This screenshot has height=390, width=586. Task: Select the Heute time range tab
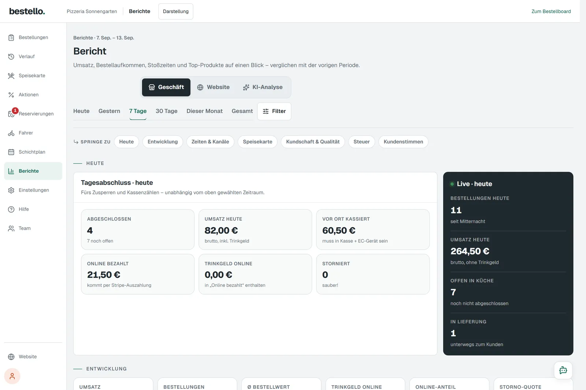(x=81, y=111)
